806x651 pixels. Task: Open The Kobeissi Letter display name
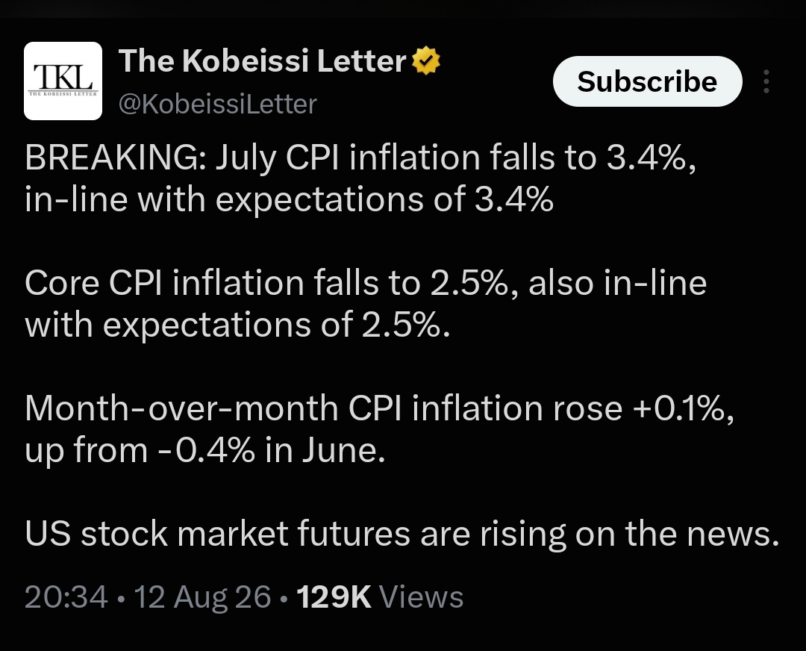(263, 60)
